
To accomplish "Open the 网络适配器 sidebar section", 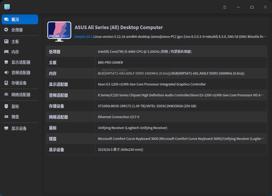I will (x=20, y=94).
